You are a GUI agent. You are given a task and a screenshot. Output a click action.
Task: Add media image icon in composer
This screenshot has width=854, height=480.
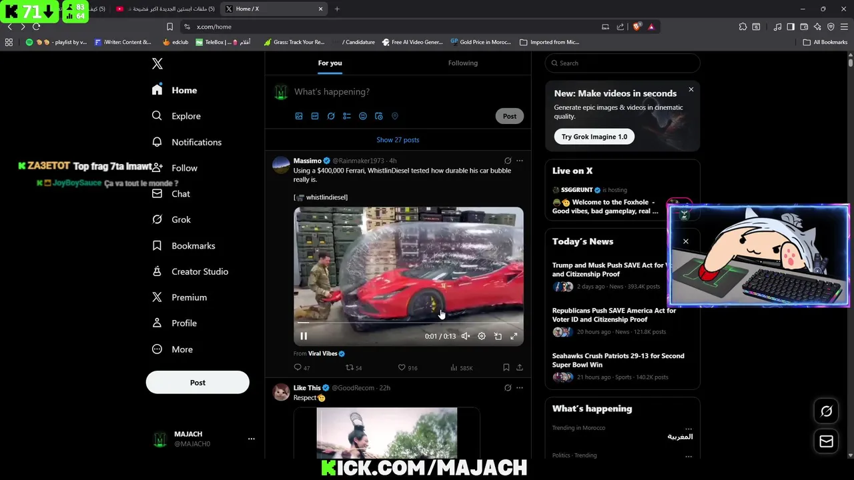[x=299, y=116]
